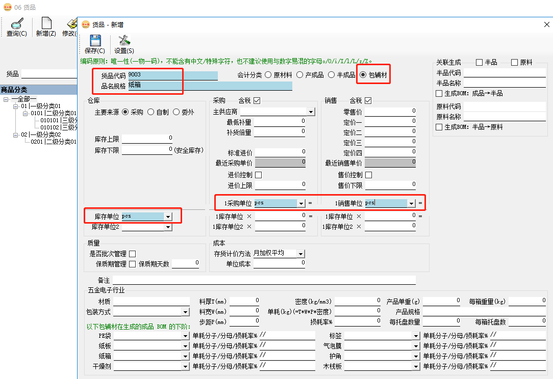Open the 库存单位 unit dropdown

pos(169,215)
